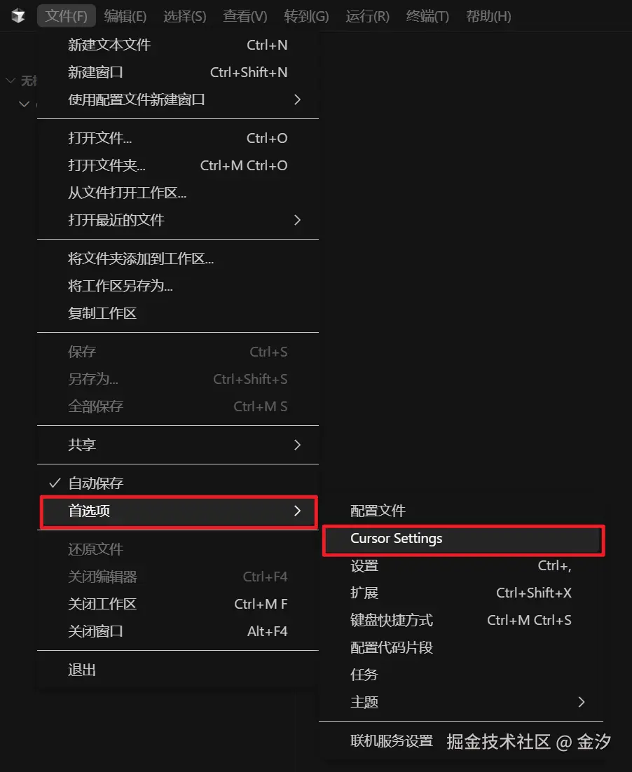Choose 关闭工作区 menu item

[102, 604]
